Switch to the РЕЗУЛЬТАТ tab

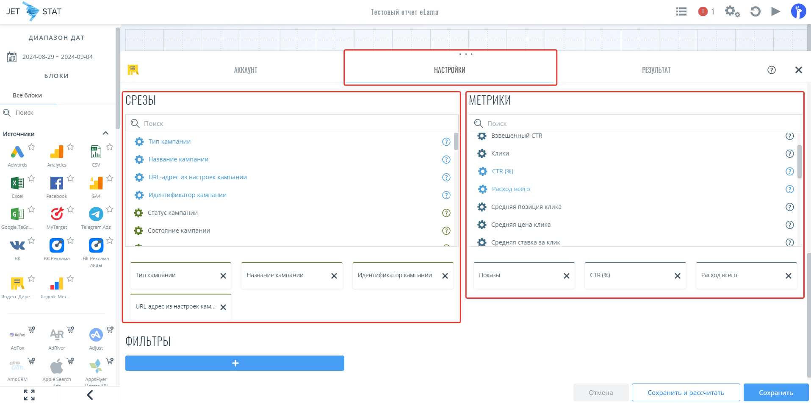656,70
